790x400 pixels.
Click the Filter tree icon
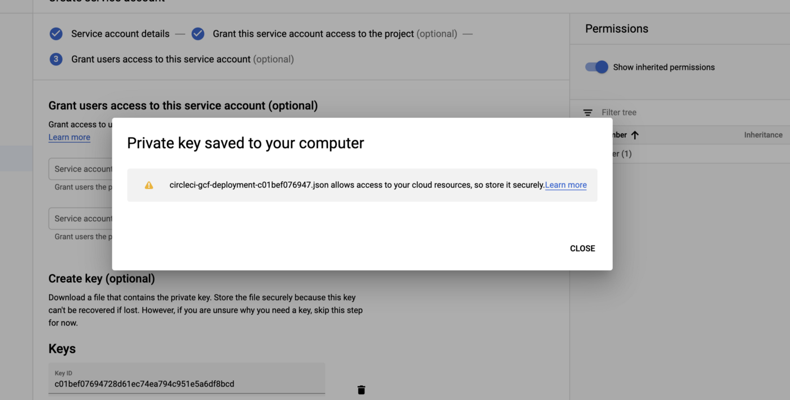click(587, 113)
